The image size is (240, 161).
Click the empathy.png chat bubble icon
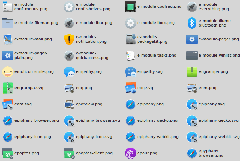click(69, 72)
